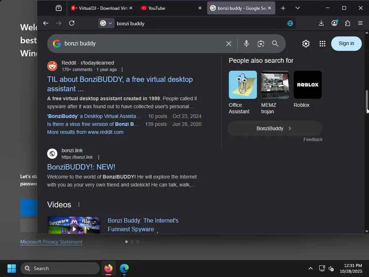Screen dimensions: 369x277
Task: Open the search engine selector dropdown
Action: pyautogui.click(x=106, y=23)
